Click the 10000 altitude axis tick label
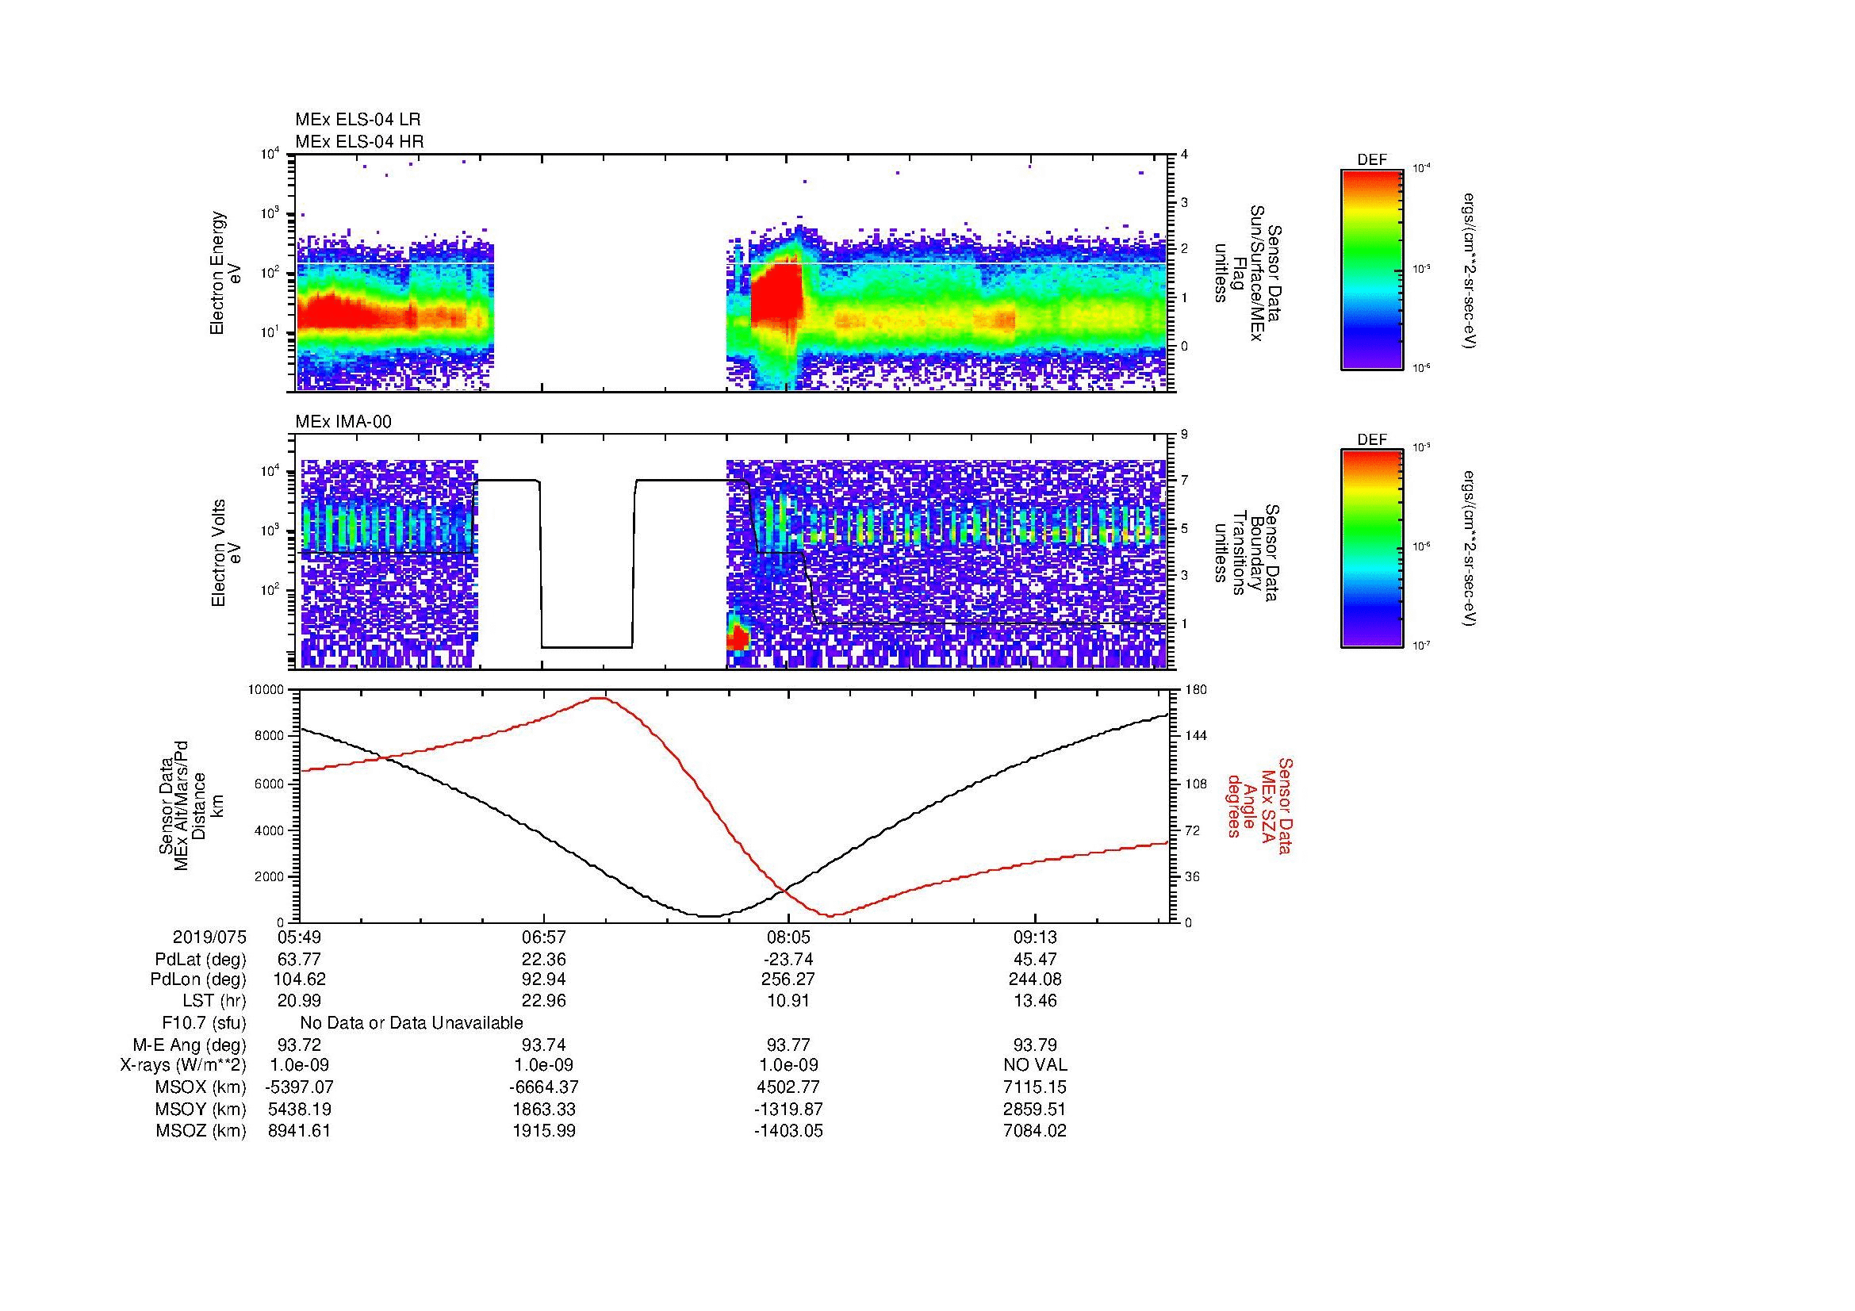Viewport: 1855px width, 1311px height. click(266, 690)
